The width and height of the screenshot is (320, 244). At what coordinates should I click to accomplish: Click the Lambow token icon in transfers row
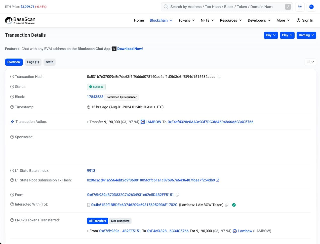[x=235, y=231]
